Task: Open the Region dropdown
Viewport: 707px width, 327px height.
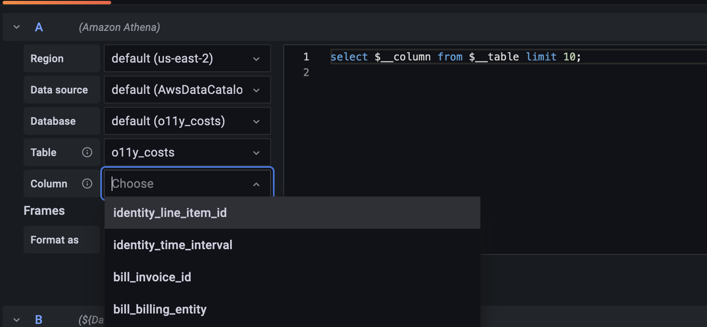Action: [x=187, y=58]
